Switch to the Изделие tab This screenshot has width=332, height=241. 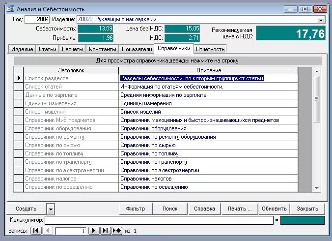(22, 49)
